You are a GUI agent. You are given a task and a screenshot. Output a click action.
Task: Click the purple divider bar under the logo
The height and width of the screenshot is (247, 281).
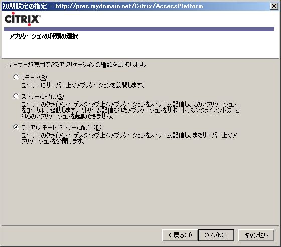point(139,29)
